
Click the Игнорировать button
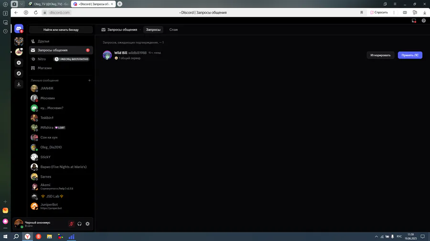(x=380, y=55)
